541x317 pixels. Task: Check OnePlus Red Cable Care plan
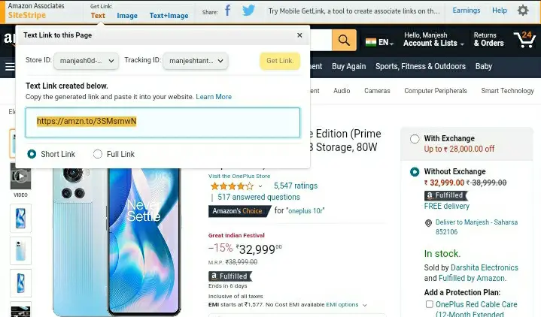pos(429,305)
